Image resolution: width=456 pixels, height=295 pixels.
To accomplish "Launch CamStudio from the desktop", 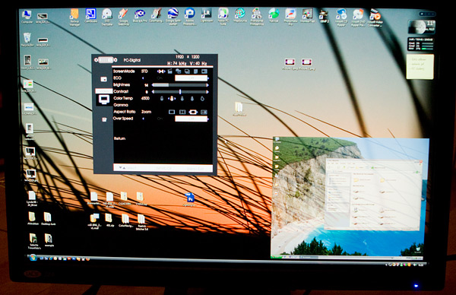I will (90, 16).
